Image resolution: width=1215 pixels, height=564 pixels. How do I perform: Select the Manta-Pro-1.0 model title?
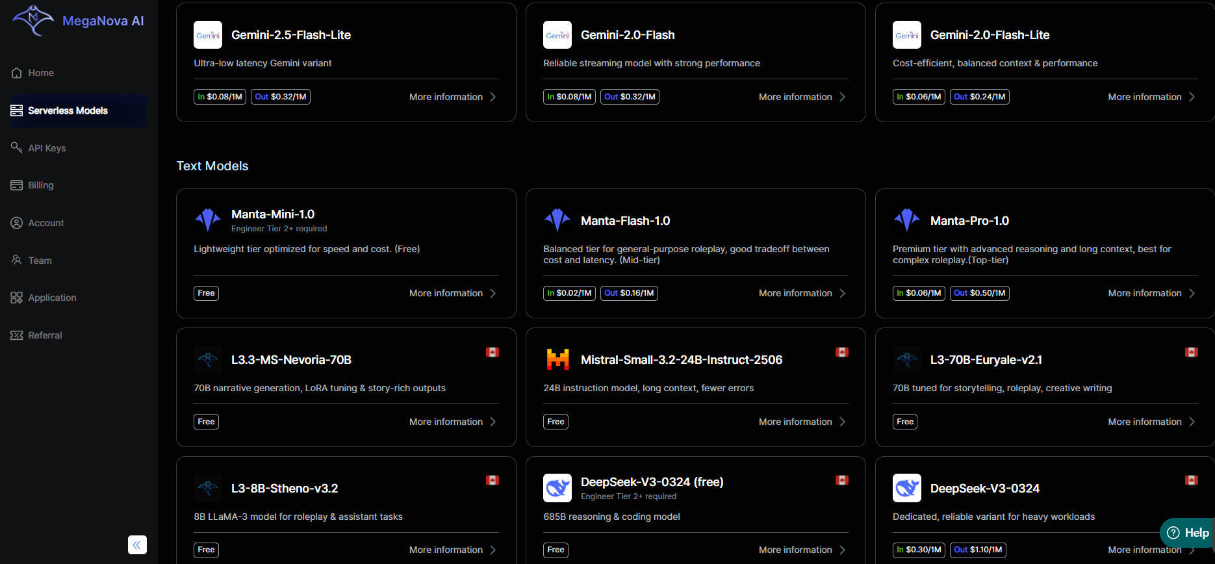969,221
